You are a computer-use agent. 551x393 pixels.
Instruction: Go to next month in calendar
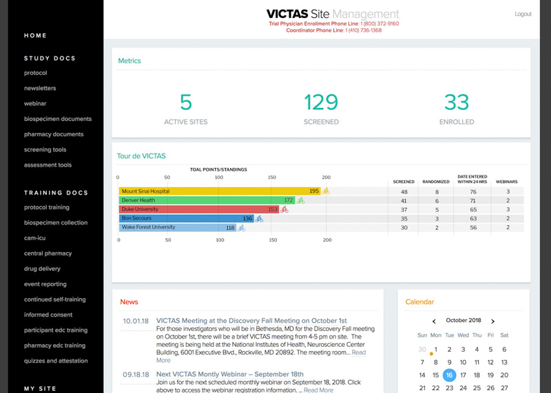(x=492, y=321)
